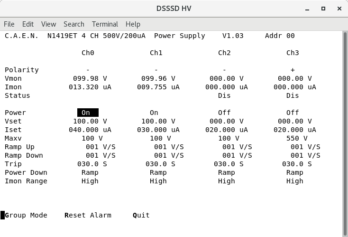
Task: Select Reset Alarm option
Action: coord(88,215)
